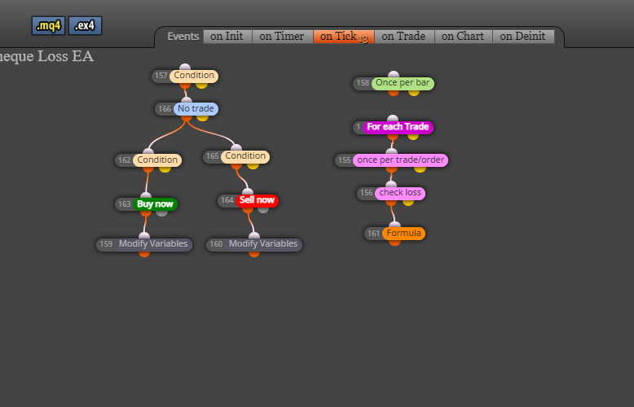Select the on Tick events tab
The height and width of the screenshot is (407, 634).
pyautogui.click(x=344, y=37)
